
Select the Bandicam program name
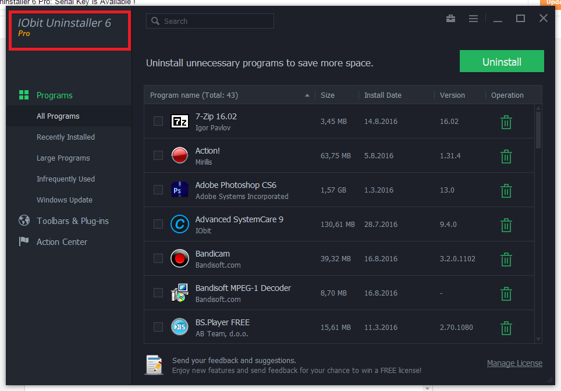click(x=212, y=254)
